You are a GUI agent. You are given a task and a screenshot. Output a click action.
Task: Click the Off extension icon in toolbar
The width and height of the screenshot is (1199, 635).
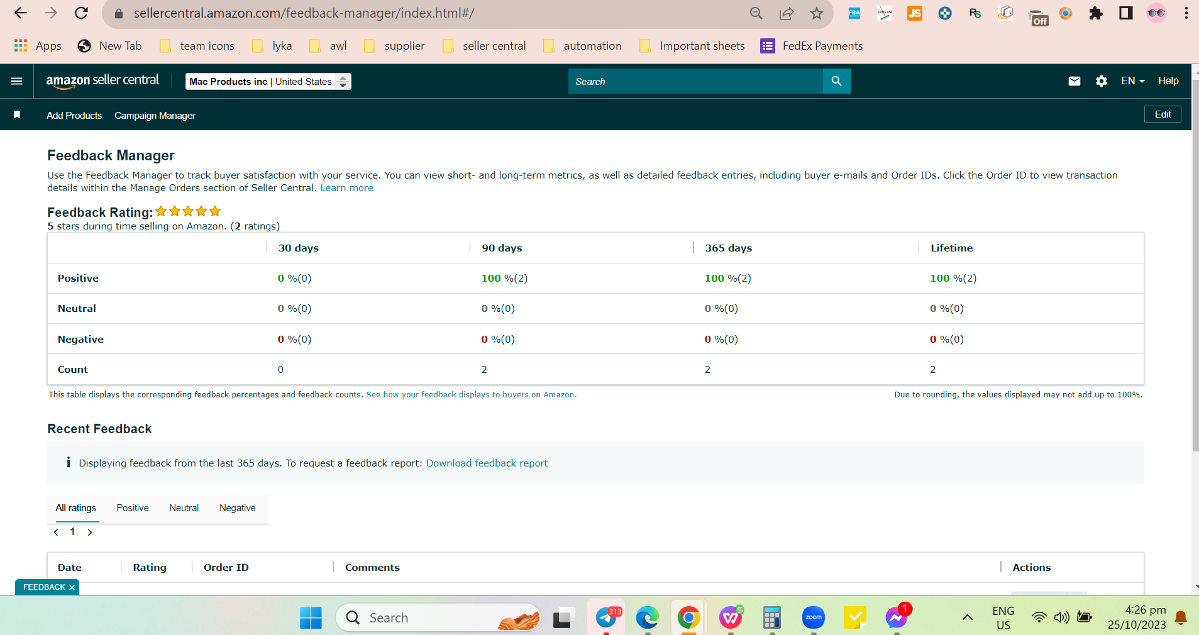pos(1038,16)
